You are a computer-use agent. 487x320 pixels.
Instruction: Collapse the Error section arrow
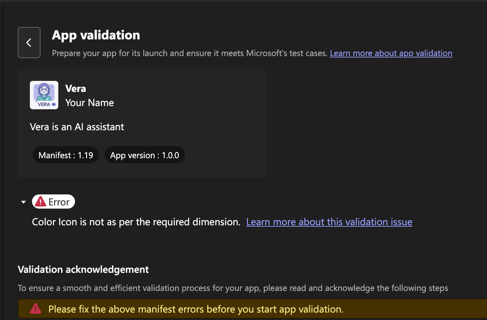(x=23, y=202)
